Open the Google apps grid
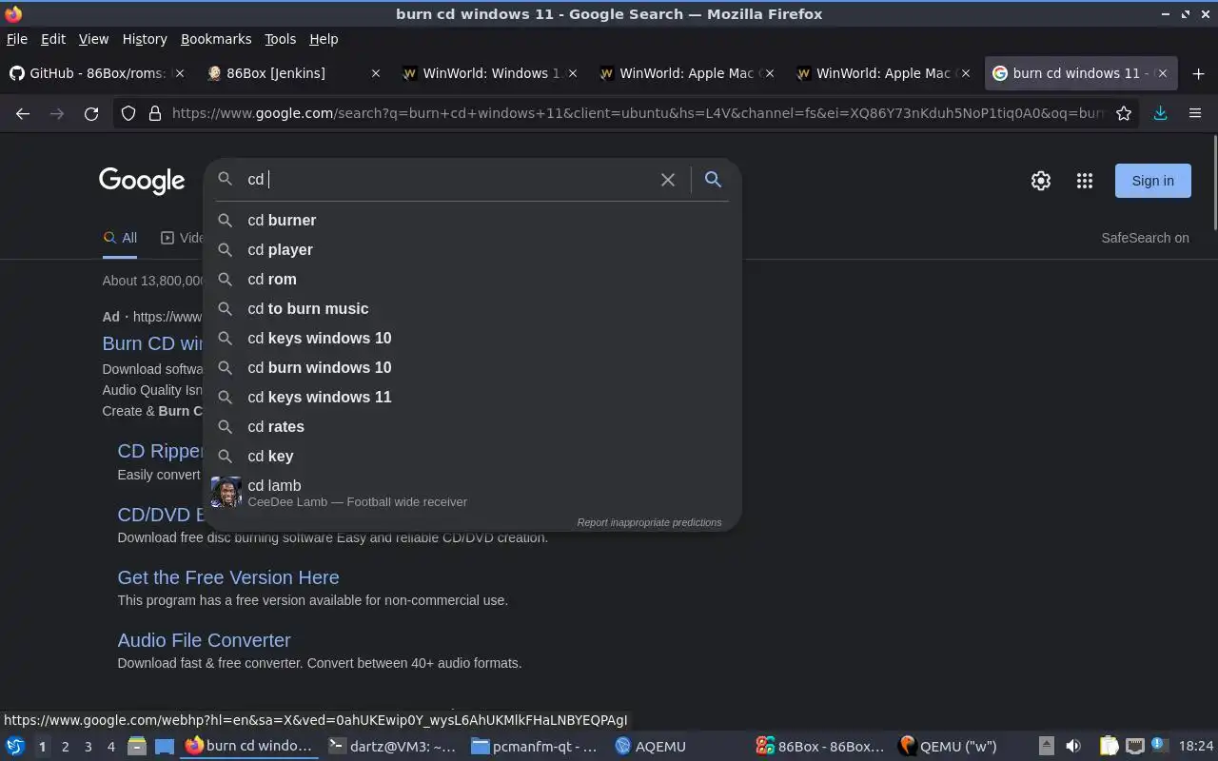The height and width of the screenshot is (761, 1218). point(1085,181)
